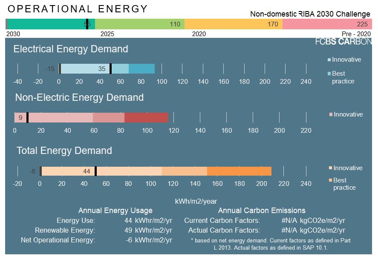Click the black marker on the Electrical Energy bar
378x259 pixels.
[x=111, y=69]
